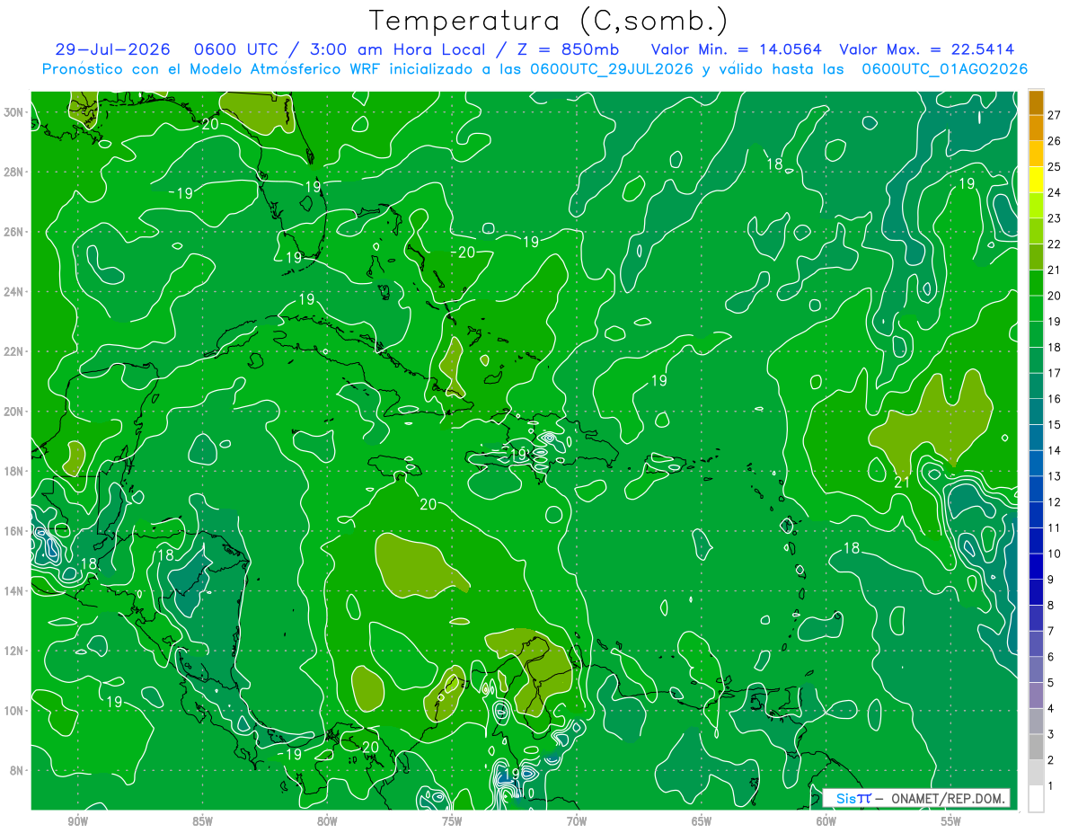Image resolution: width=1078 pixels, height=833 pixels.
Task: Click the '75W' longitude axis label
Action: (452, 821)
